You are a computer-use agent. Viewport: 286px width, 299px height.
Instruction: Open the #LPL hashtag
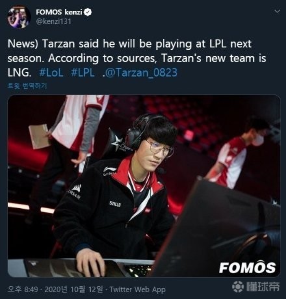[83, 73]
